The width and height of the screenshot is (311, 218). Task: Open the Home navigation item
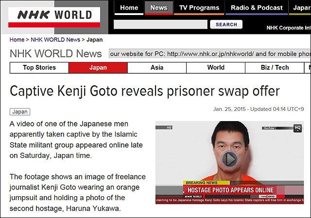(129, 8)
